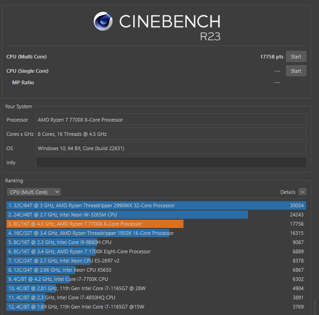
Task: Click the Info input field
Action: coord(171,163)
